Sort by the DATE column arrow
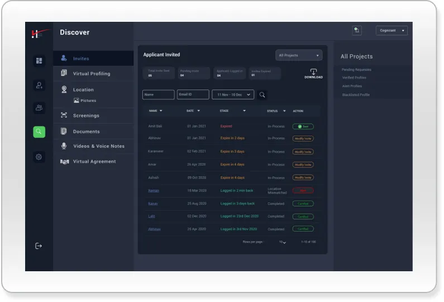444x302 pixels. (198, 111)
